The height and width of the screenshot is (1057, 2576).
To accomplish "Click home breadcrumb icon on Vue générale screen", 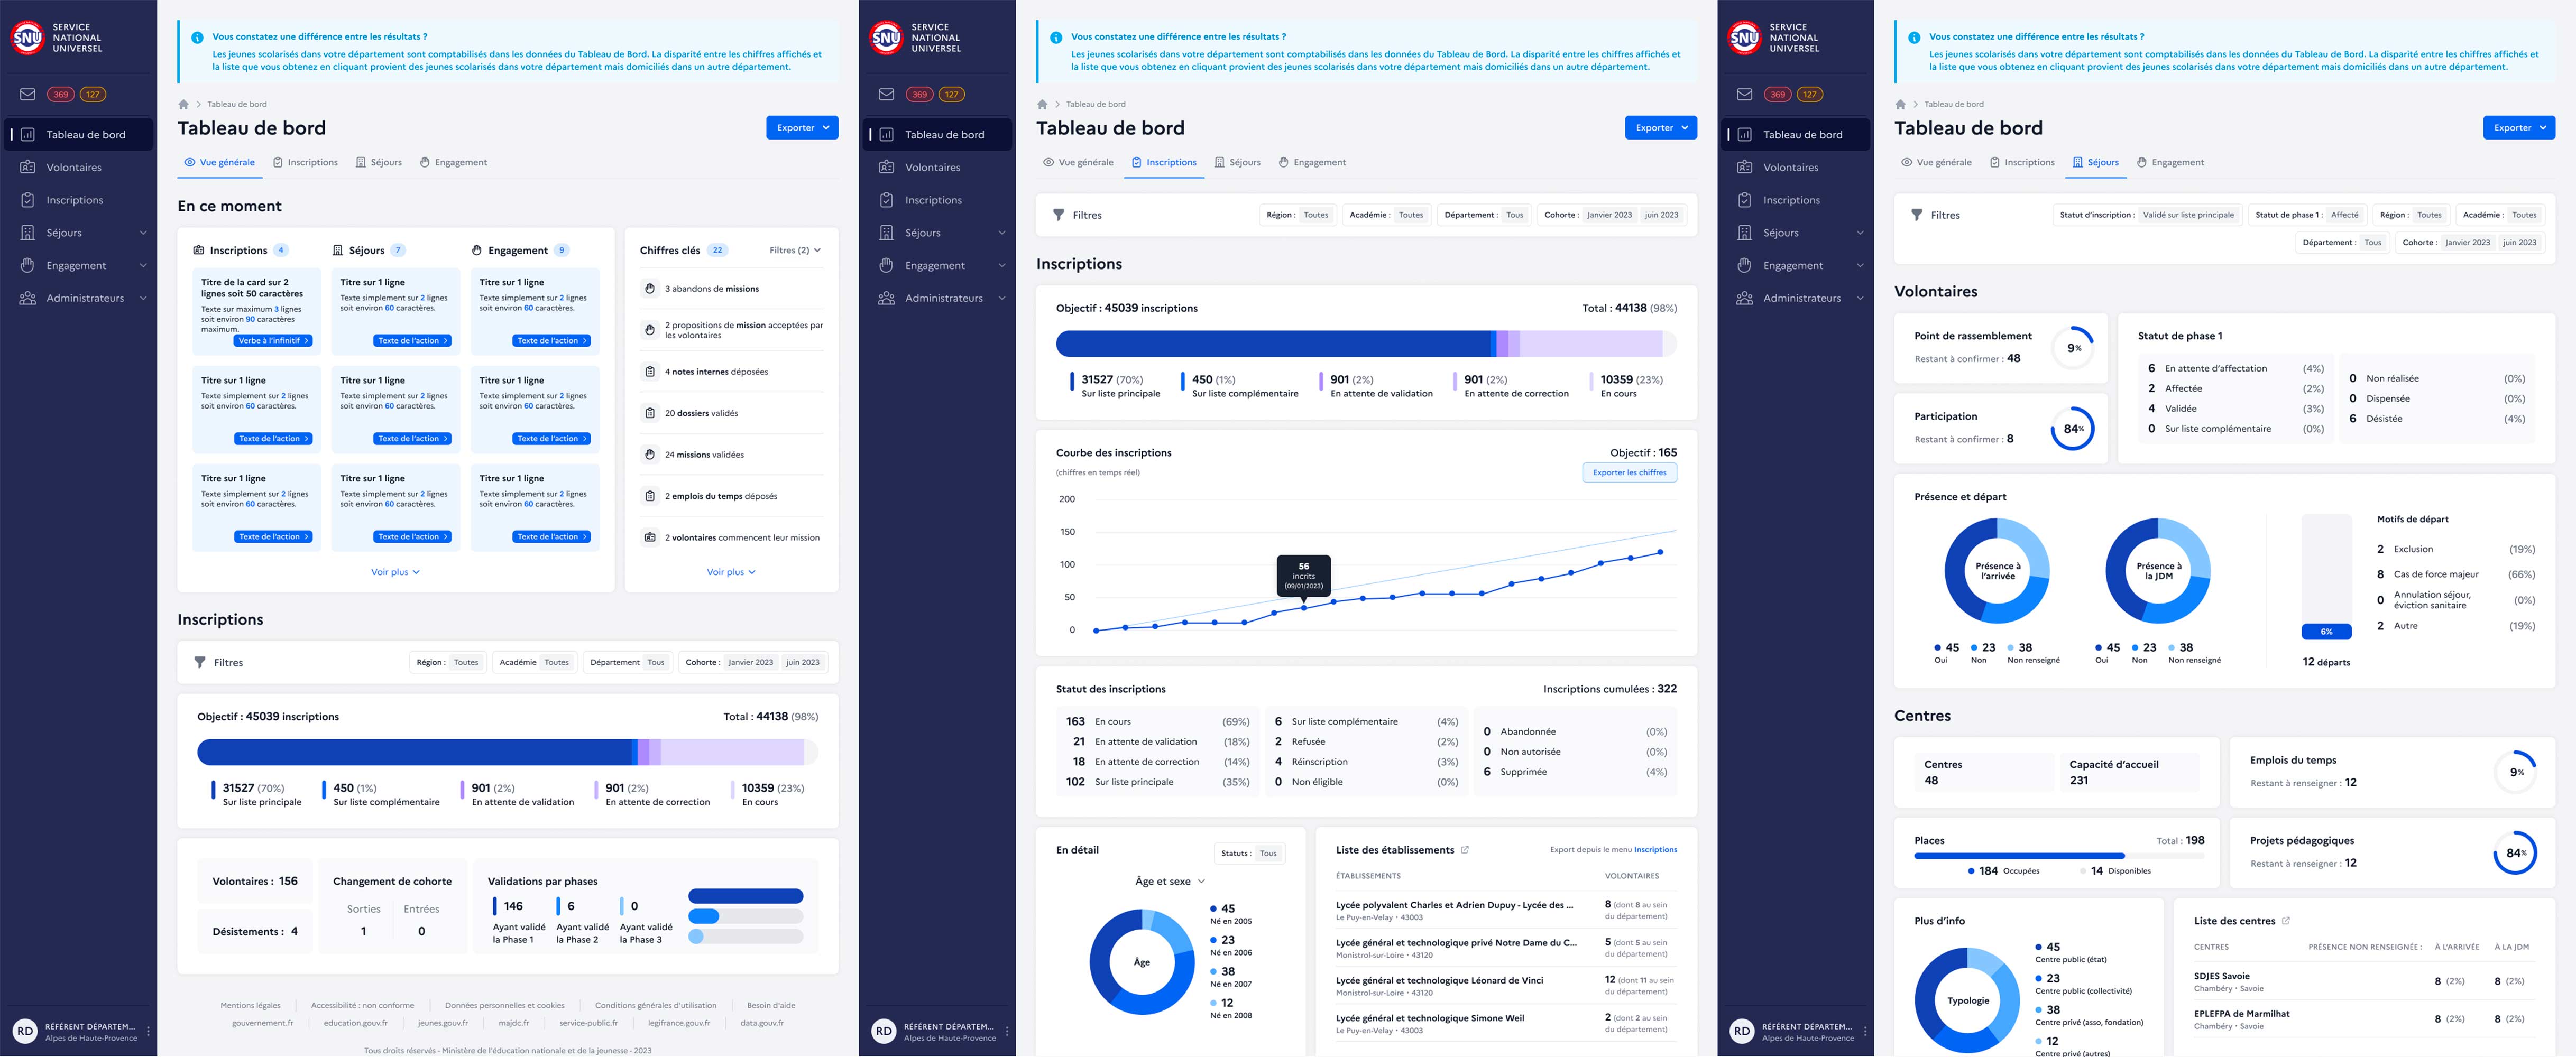I will (x=183, y=104).
